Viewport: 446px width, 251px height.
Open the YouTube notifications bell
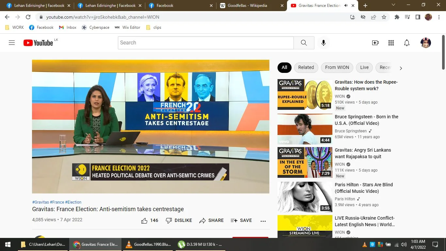[x=407, y=43]
